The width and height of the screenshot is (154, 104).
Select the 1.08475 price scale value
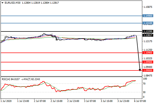148,75
